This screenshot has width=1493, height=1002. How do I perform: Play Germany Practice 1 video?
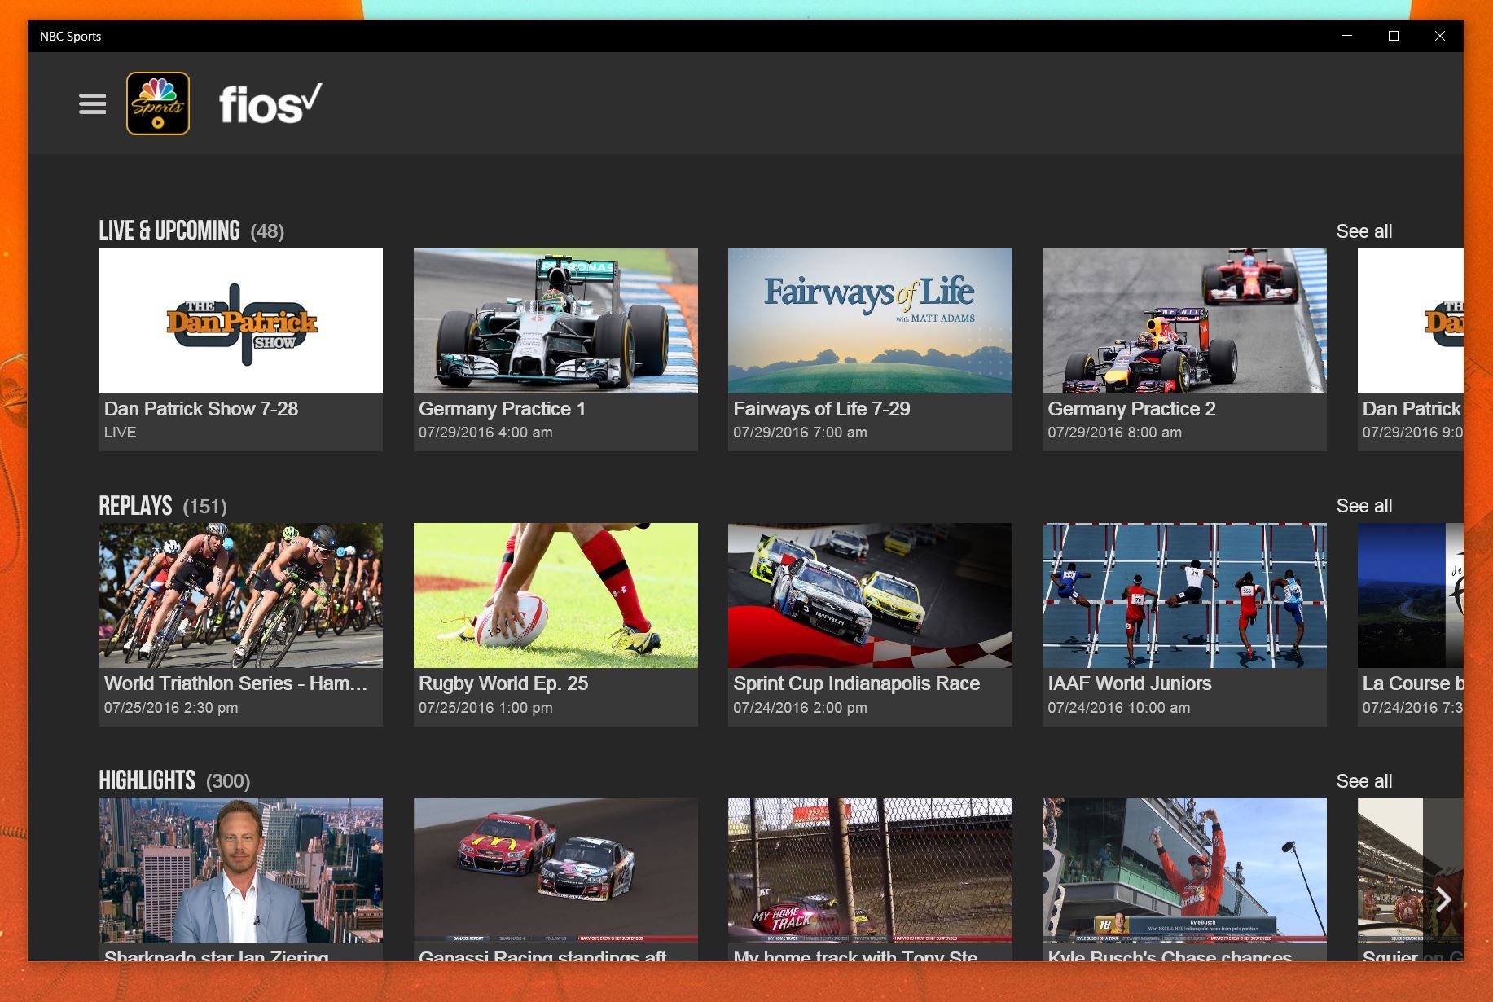tap(555, 320)
